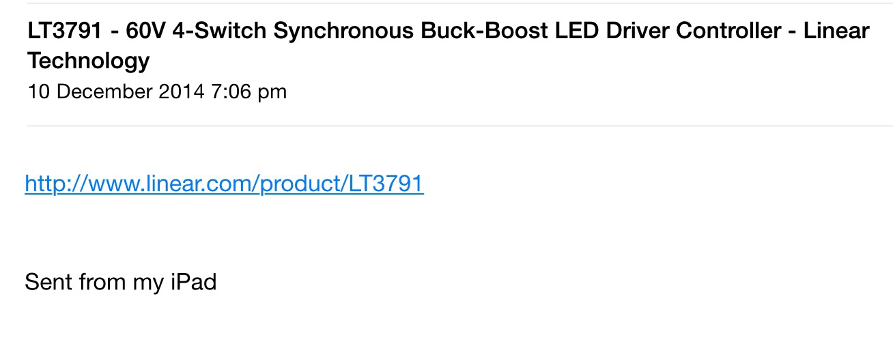Select the date 10 December 2014
Screen dimensions: 893x355
click(x=116, y=91)
